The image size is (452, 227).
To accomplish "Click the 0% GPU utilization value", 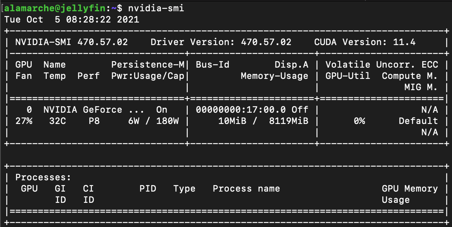I will click(359, 121).
